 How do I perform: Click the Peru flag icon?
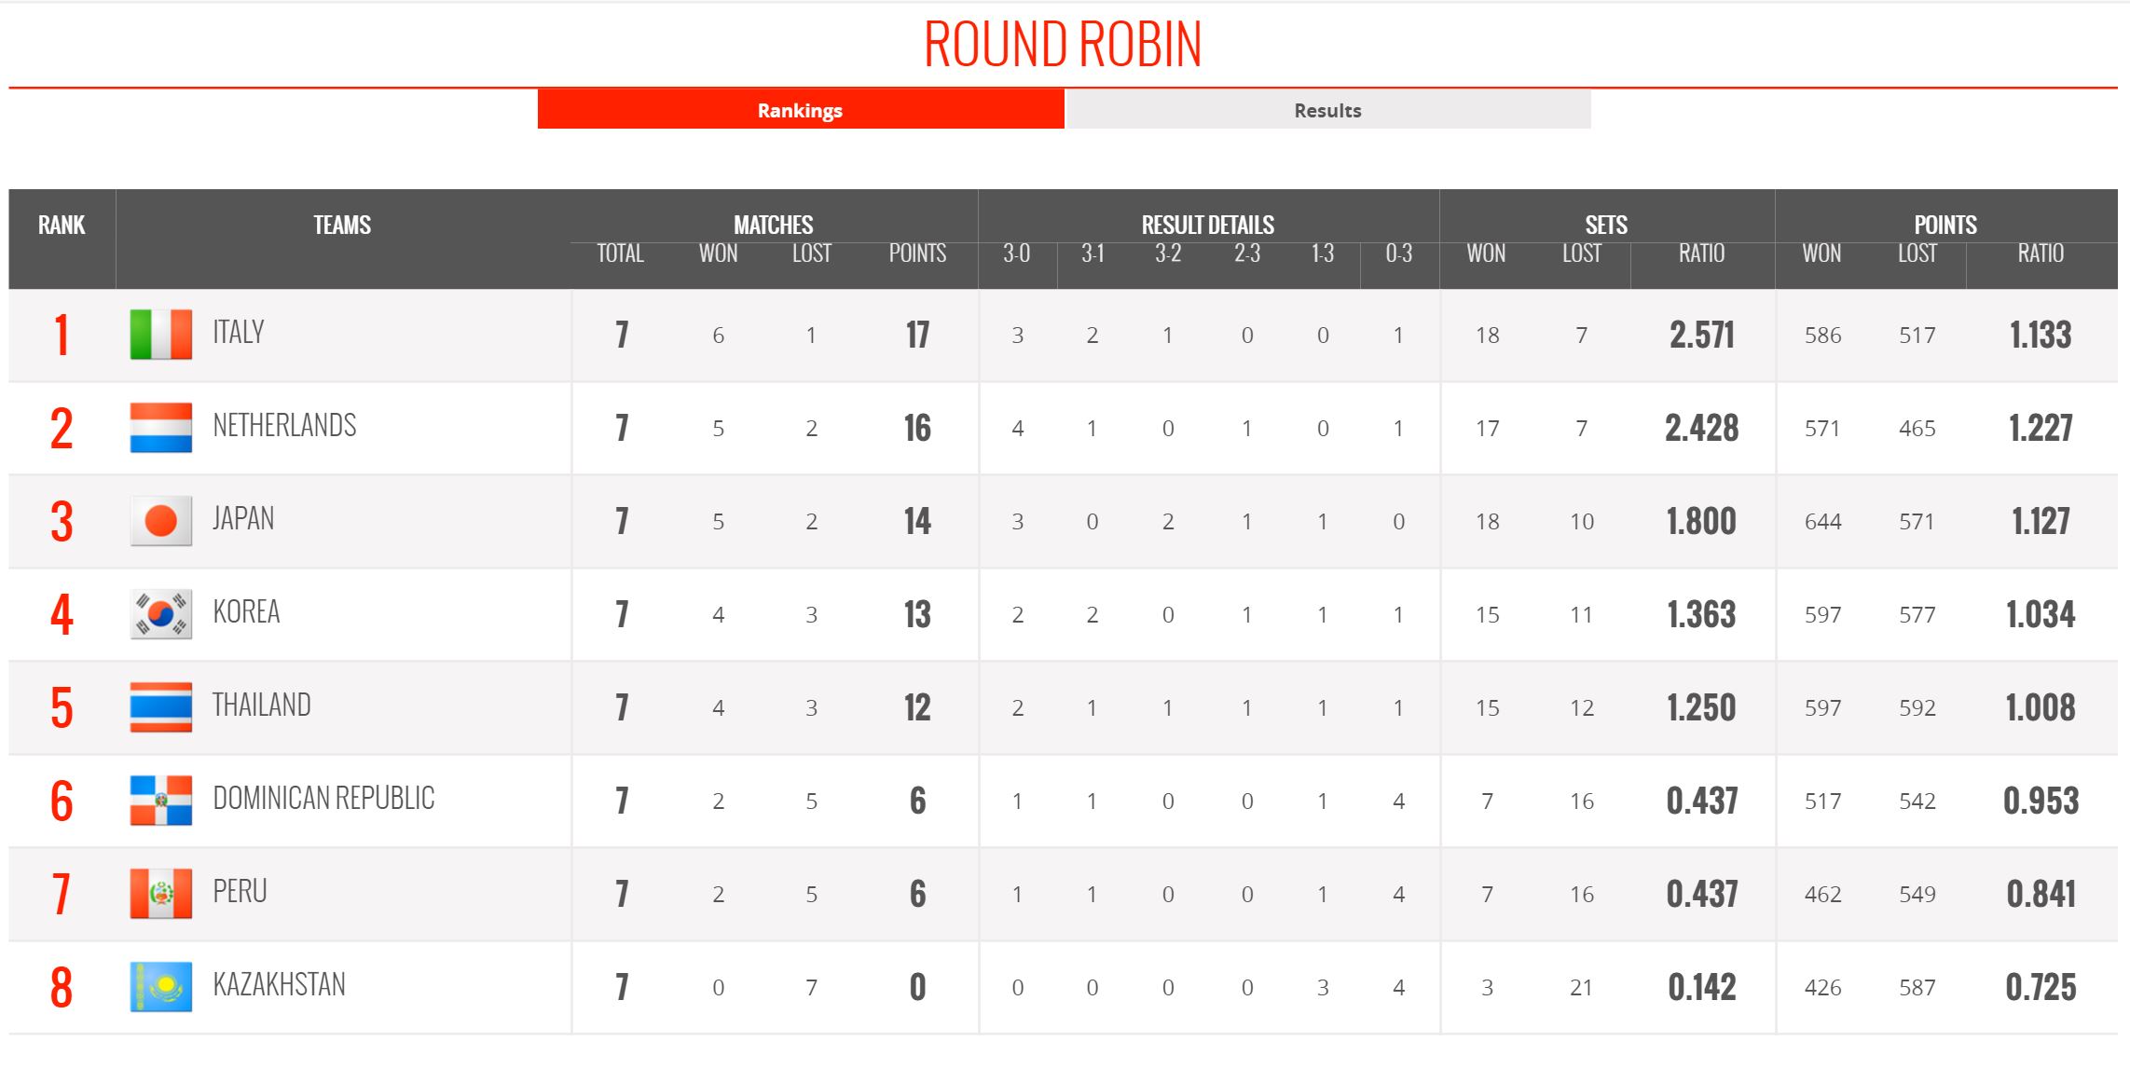[161, 893]
